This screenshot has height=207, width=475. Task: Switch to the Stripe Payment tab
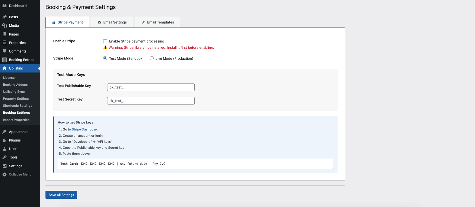[x=67, y=22]
